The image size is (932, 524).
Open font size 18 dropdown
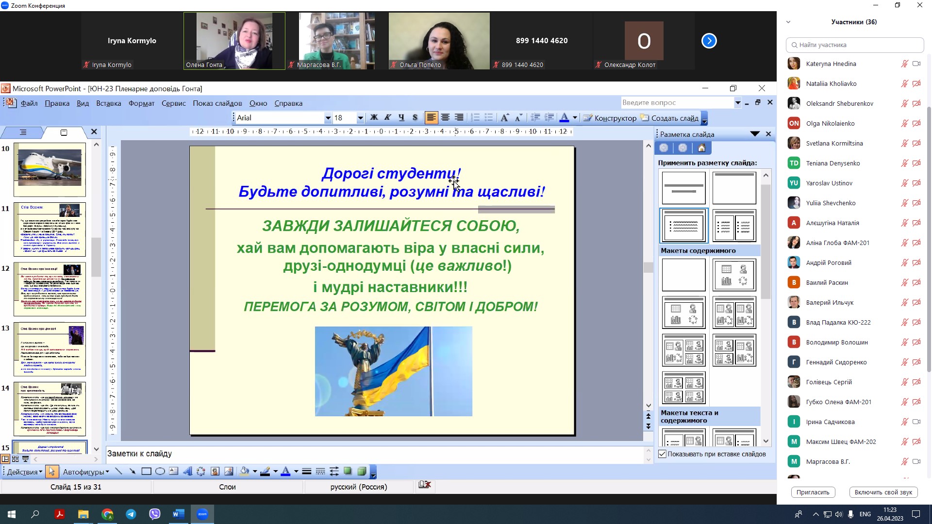pos(360,118)
